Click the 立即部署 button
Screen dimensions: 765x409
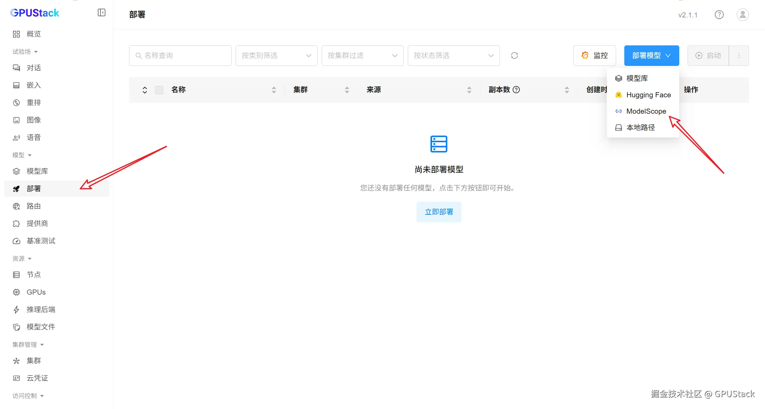(x=439, y=212)
